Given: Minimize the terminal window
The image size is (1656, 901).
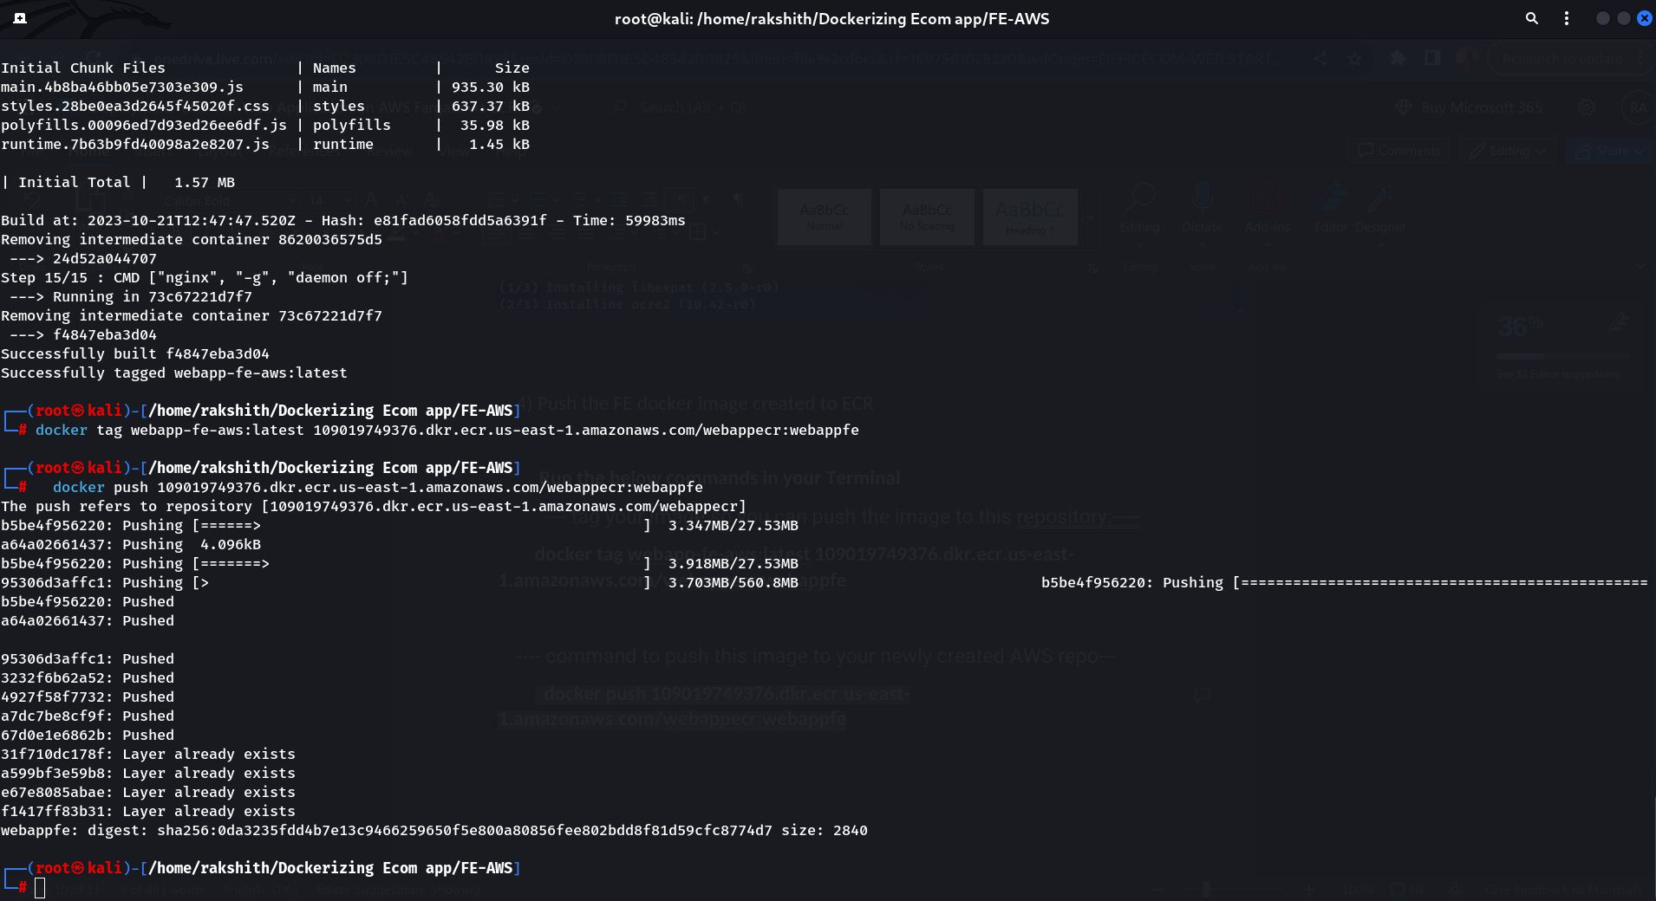Looking at the screenshot, I should (1602, 18).
